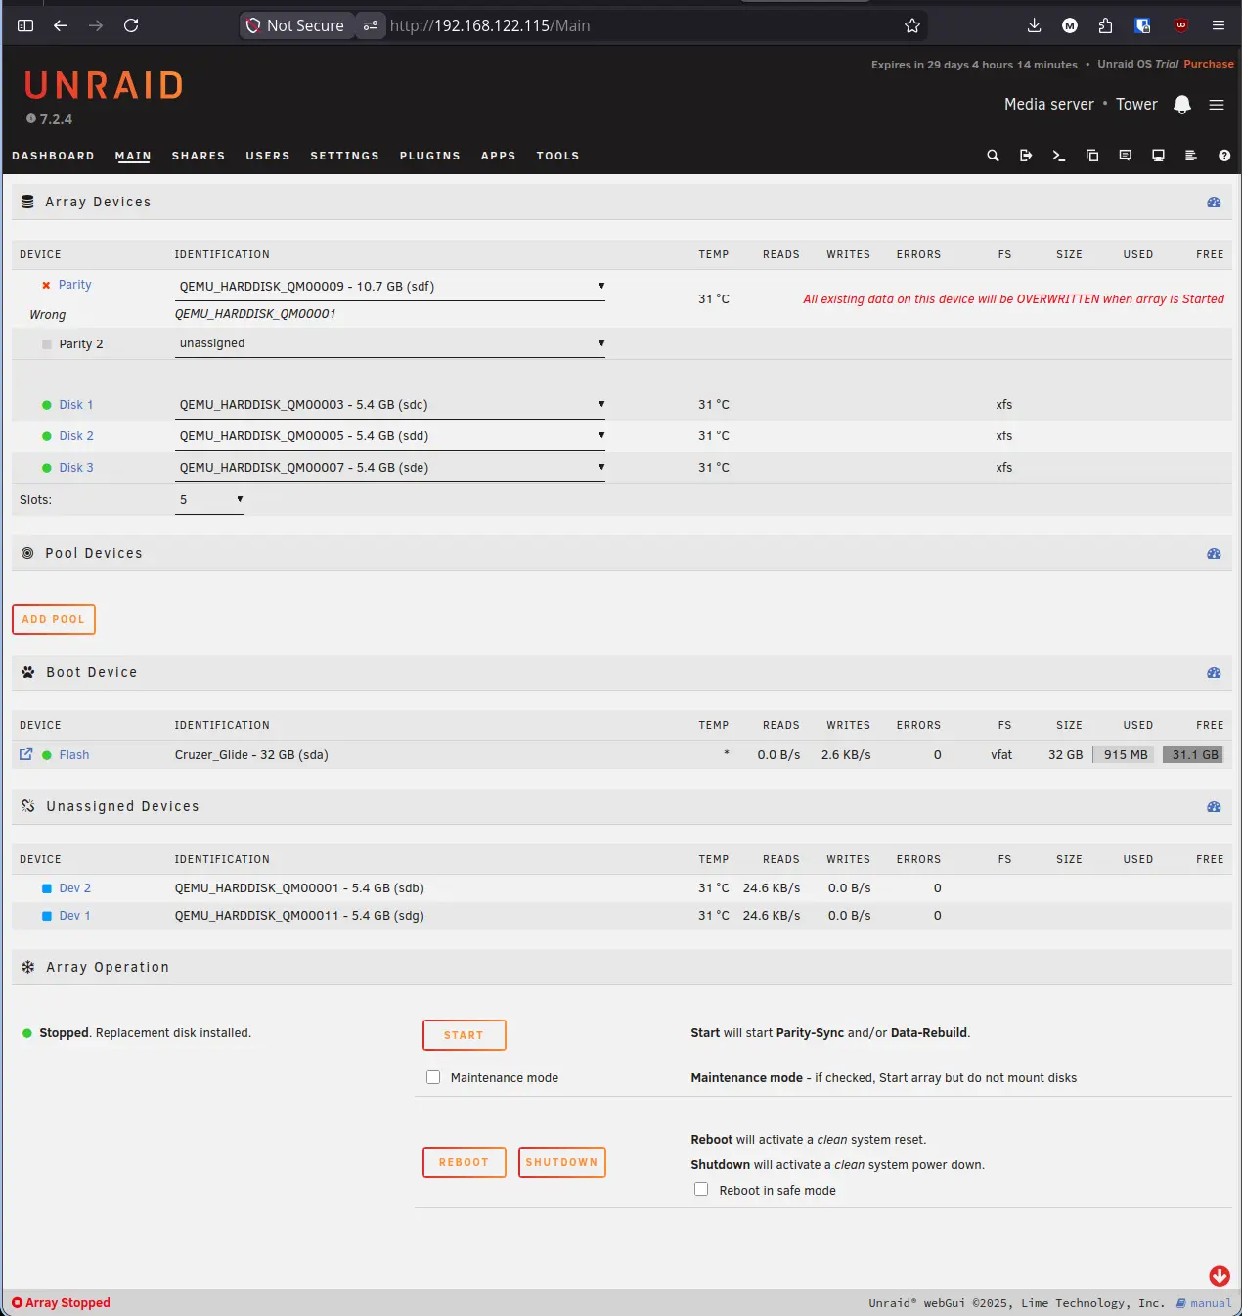
Task: Click the Flash browse external link icon
Action: click(x=26, y=754)
